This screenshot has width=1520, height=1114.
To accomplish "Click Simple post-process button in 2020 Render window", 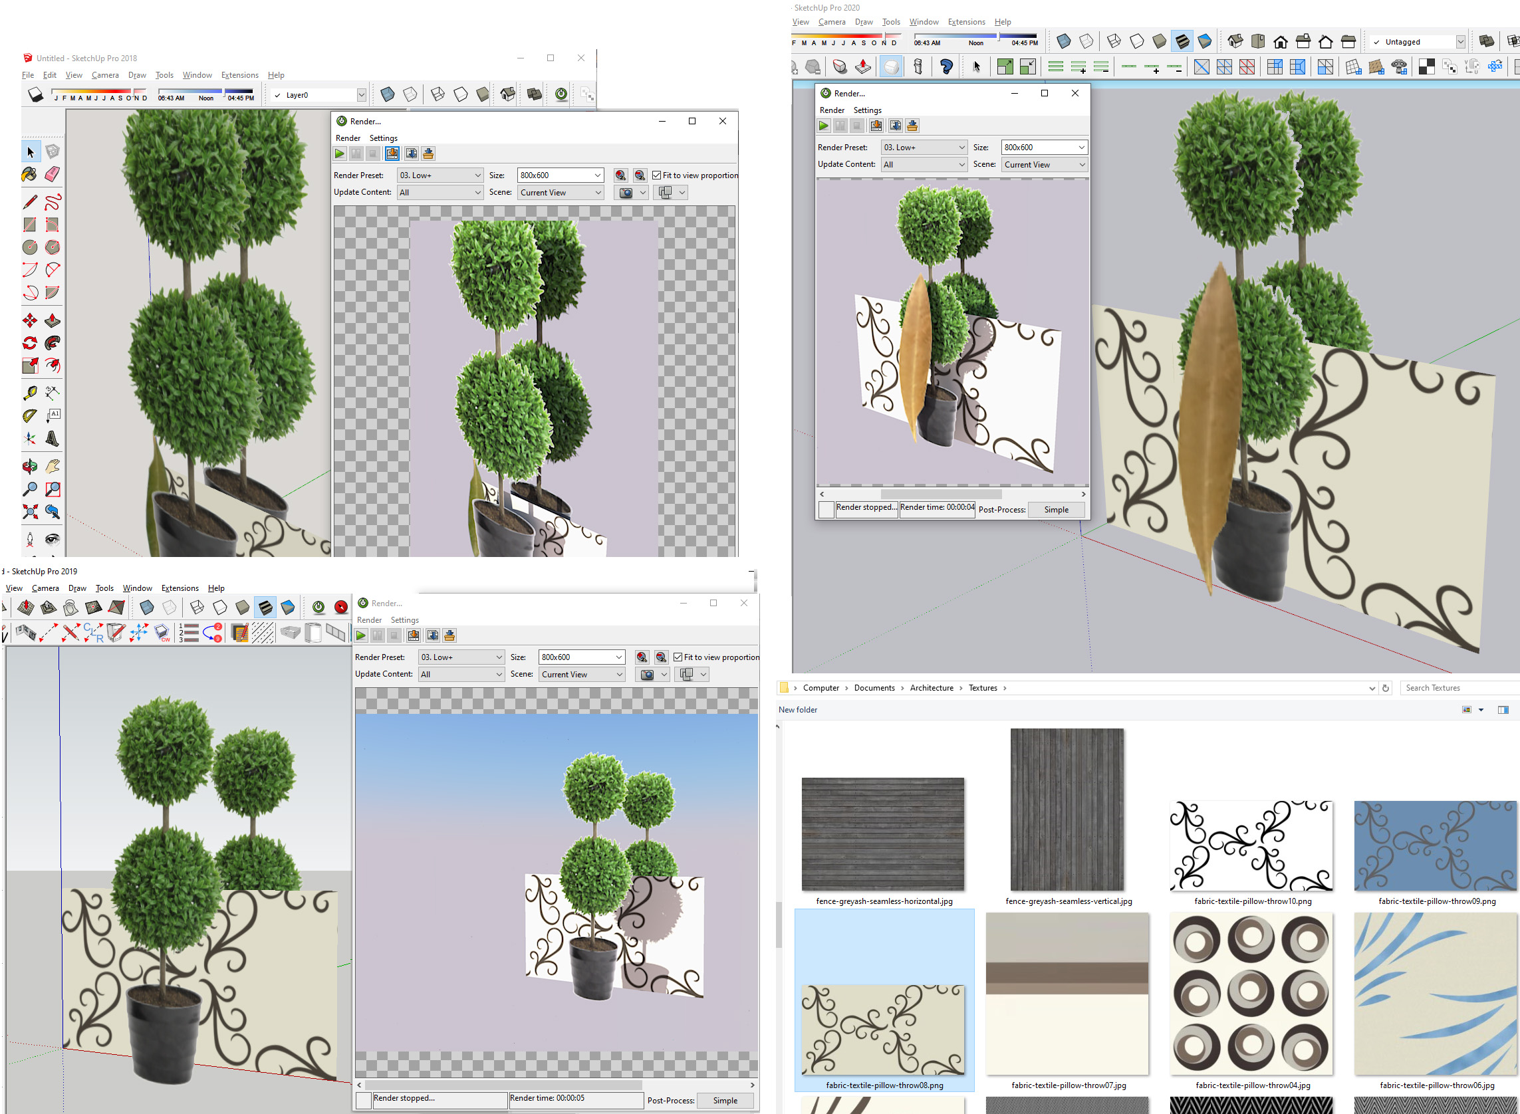I will tap(1056, 510).
